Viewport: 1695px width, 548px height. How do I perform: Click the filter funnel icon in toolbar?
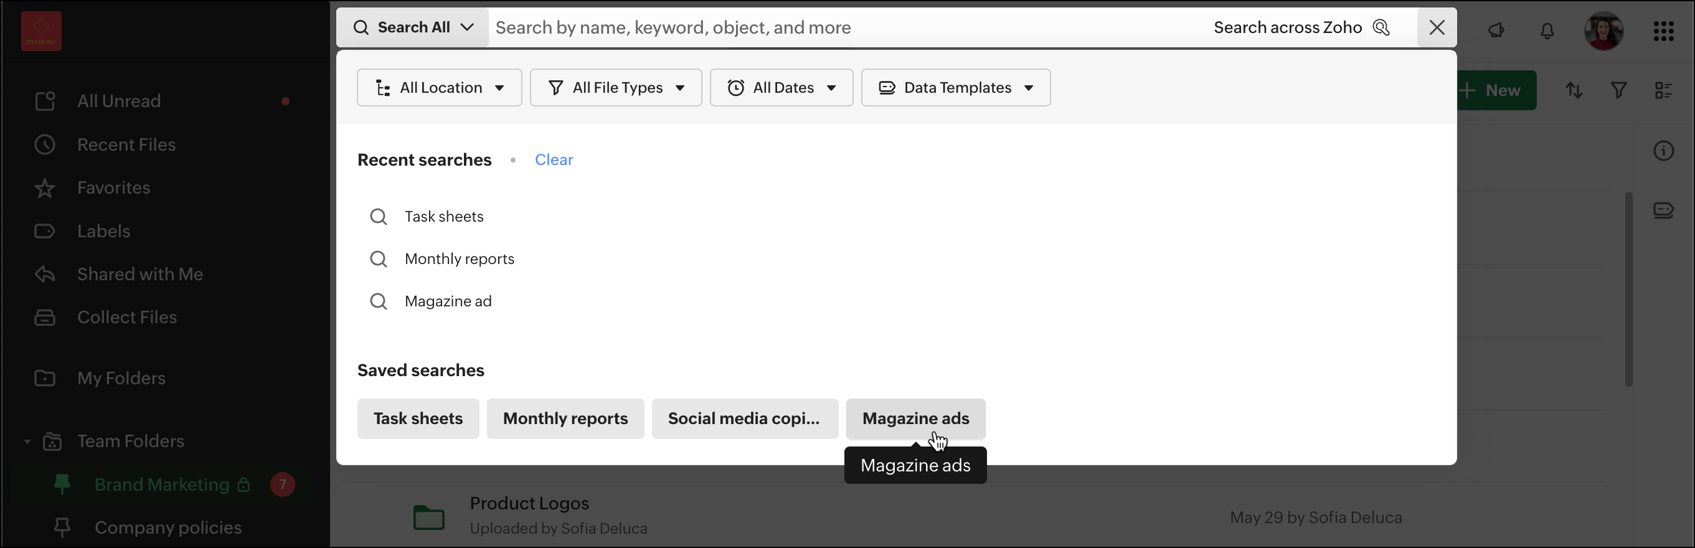click(x=1619, y=90)
